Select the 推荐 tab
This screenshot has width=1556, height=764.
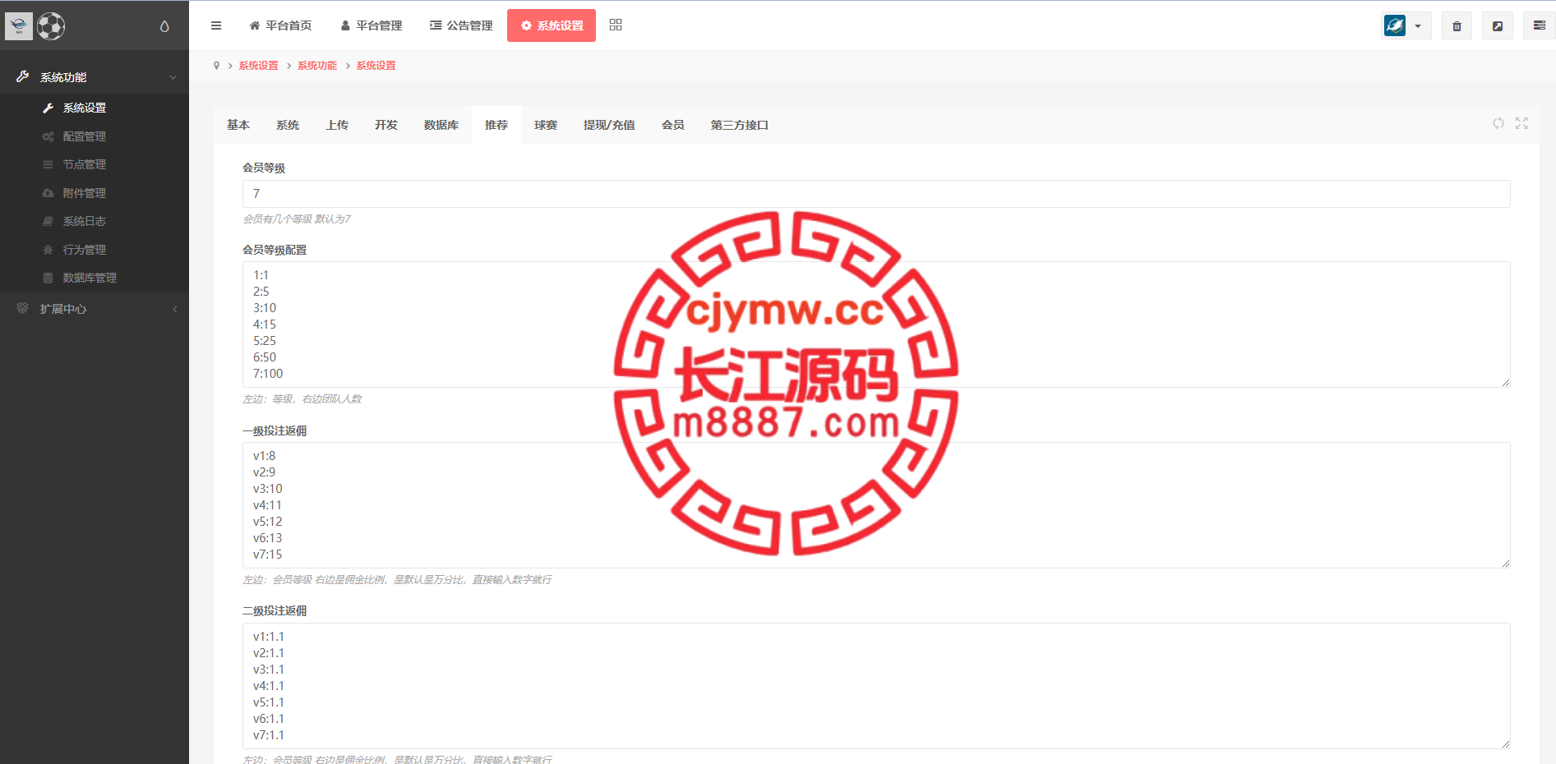pos(496,125)
